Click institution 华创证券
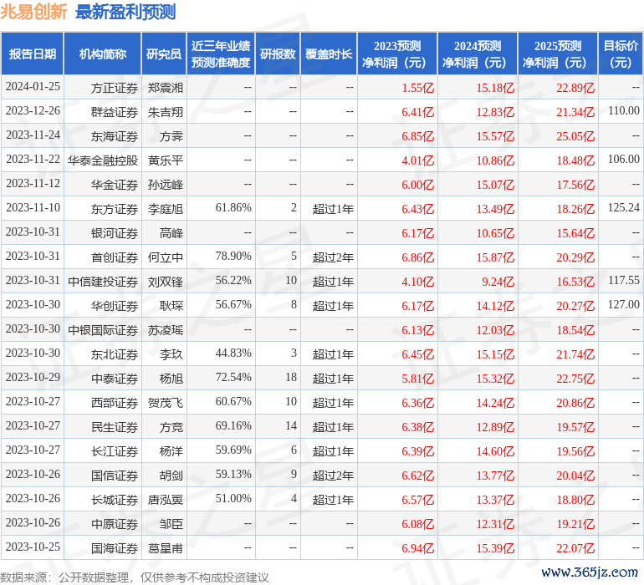This screenshot has width=644, height=585. (x=115, y=306)
